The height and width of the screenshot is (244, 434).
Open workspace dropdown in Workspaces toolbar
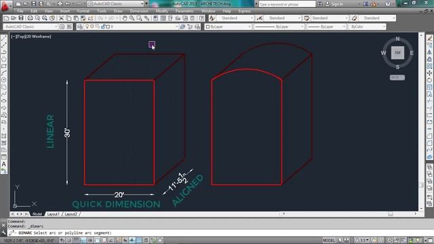click(x=31, y=26)
